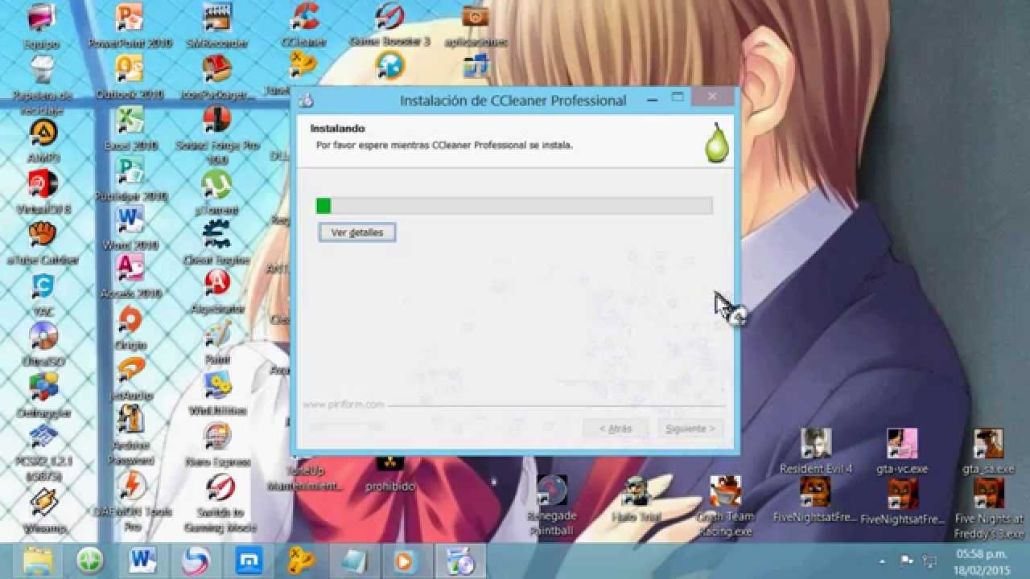
Task: Select the Halo Trial shortcut
Action: pos(636,500)
